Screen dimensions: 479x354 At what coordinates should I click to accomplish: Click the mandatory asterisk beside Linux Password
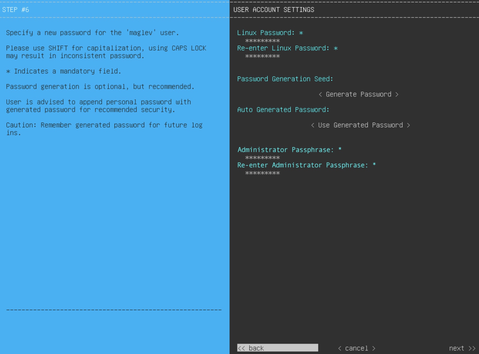[301, 33]
